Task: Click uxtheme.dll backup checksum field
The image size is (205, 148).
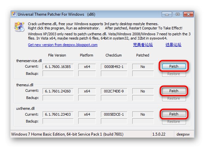Action: (x=114, y=121)
